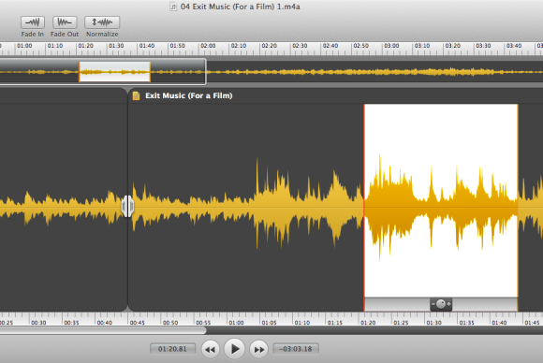The height and width of the screenshot is (363, 543).
Task: Fast-forward with the double-right arrow button
Action: click(259, 349)
